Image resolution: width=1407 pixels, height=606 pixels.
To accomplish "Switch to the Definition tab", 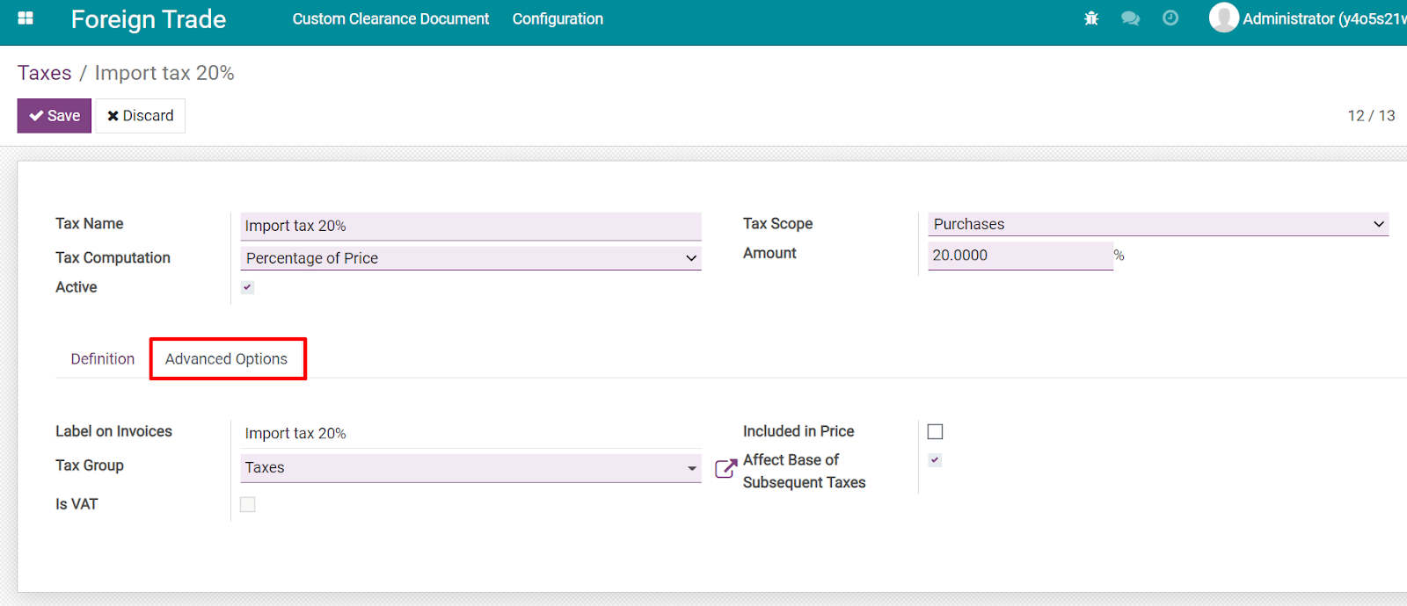I will pos(103,359).
